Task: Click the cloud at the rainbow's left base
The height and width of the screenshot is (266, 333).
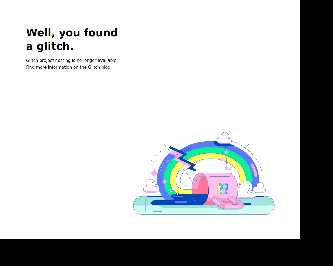Action: click(x=151, y=186)
